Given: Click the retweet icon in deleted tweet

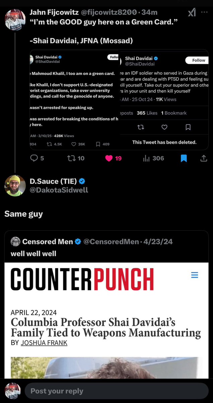Looking at the screenshot, I should click(x=141, y=127).
